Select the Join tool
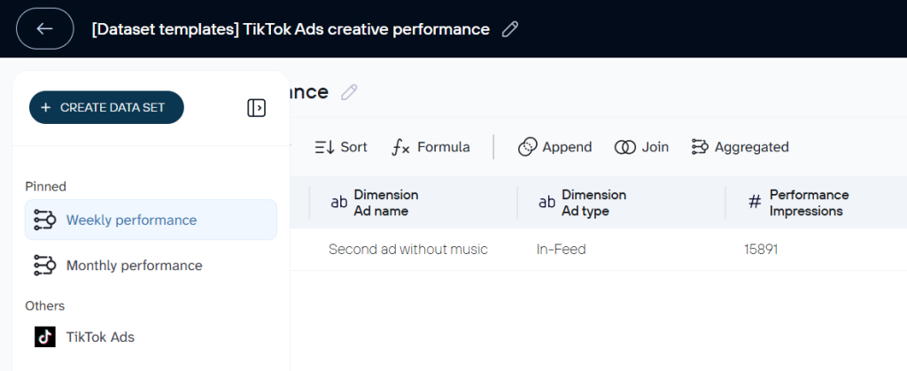Viewport: 907px width, 371px height. point(642,147)
